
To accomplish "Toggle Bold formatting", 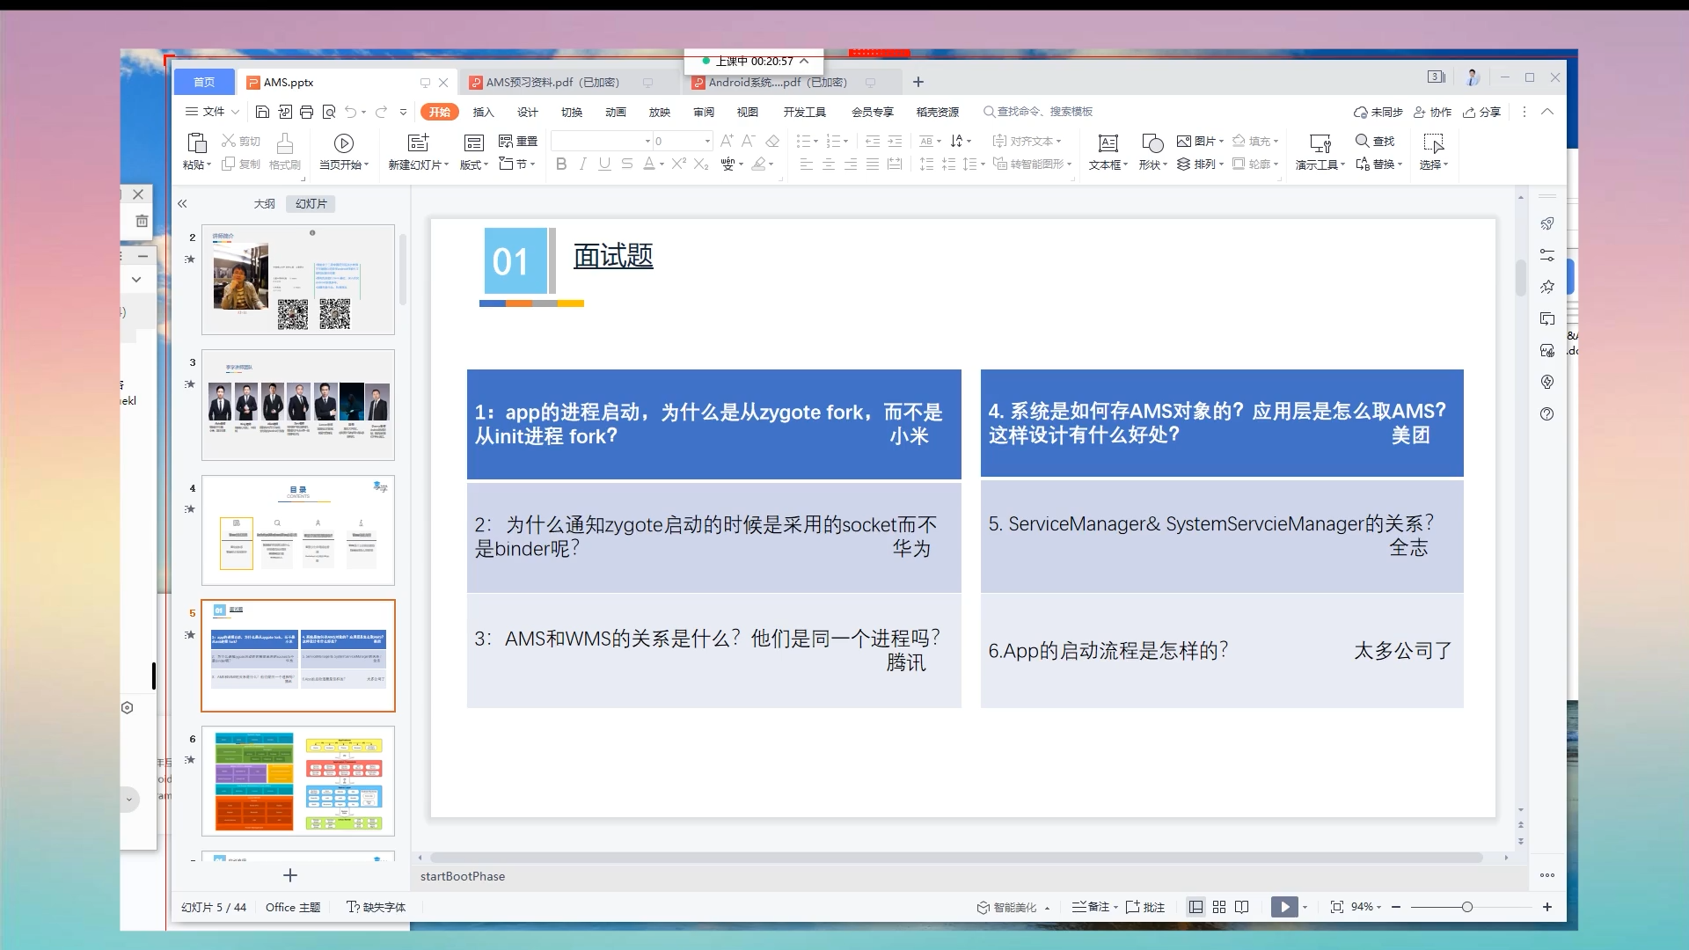I will [x=561, y=164].
